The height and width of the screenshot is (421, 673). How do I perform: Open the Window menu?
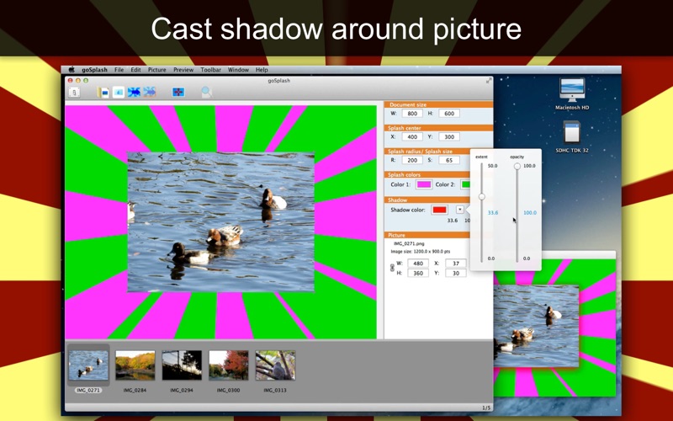[238, 70]
